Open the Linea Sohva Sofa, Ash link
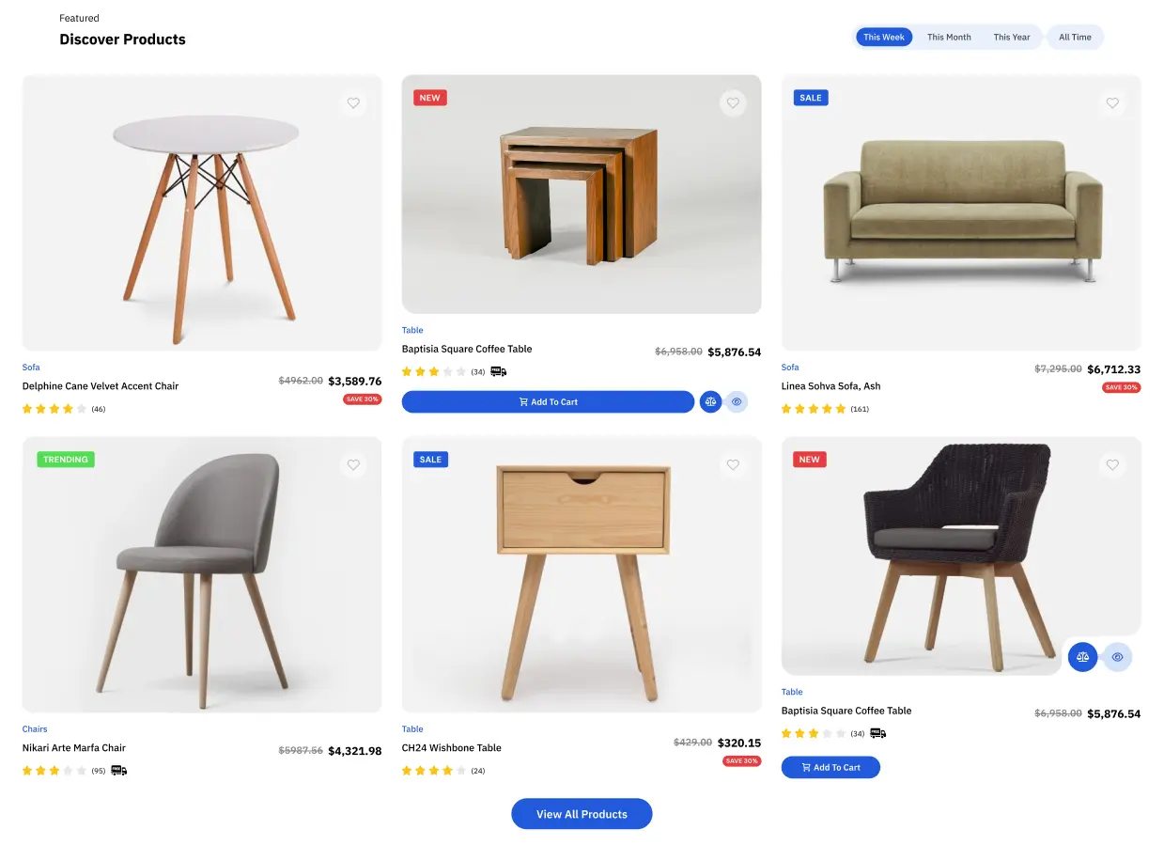 [x=830, y=386]
